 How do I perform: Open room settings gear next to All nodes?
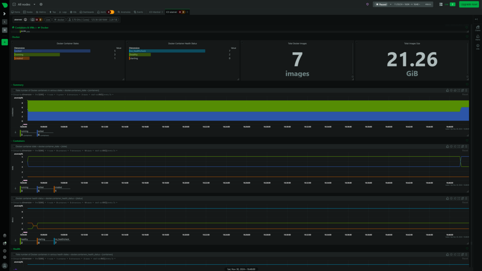(x=41, y=5)
